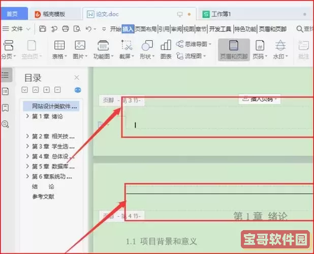Switch to 页面布局 ribbon tab
Screen dimensions: 314x254
tap(146, 29)
